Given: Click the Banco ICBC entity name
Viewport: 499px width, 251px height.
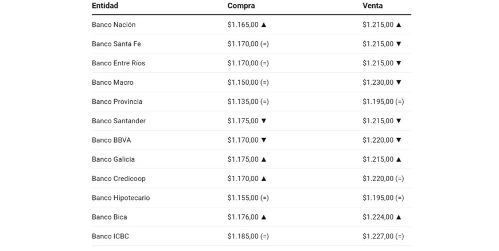Looking at the screenshot, I should pyautogui.click(x=110, y=236).
